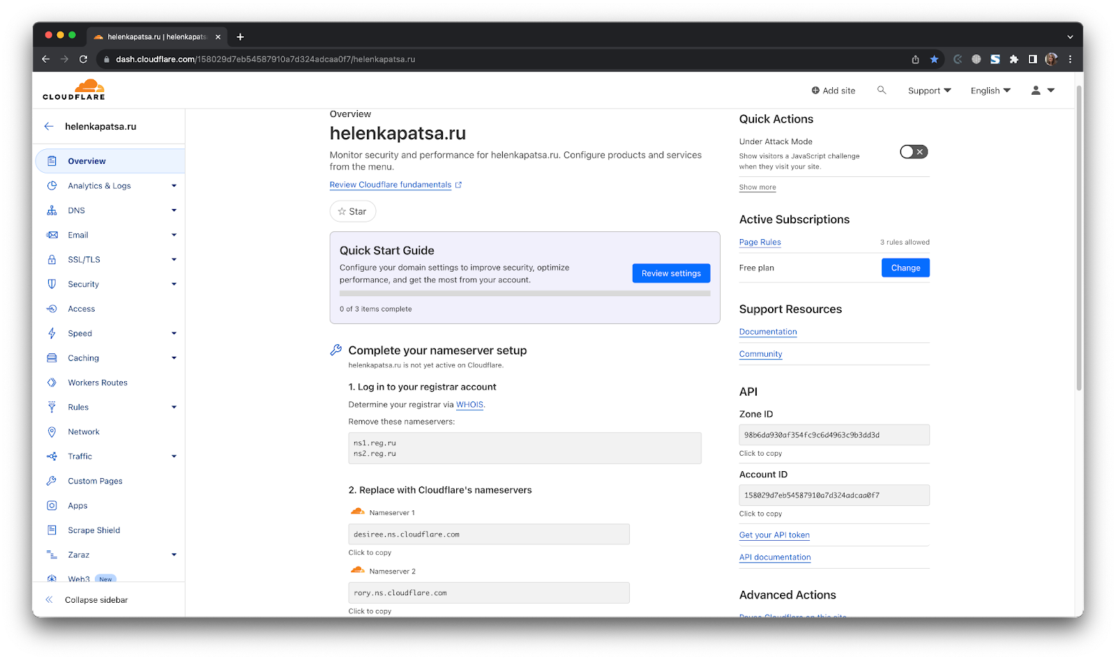
Task: Reload the page using the browser refresh icon
Action: point(83,59)
